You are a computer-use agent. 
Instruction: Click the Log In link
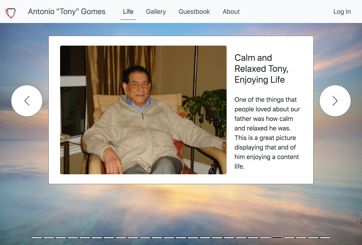coord(342,12)
